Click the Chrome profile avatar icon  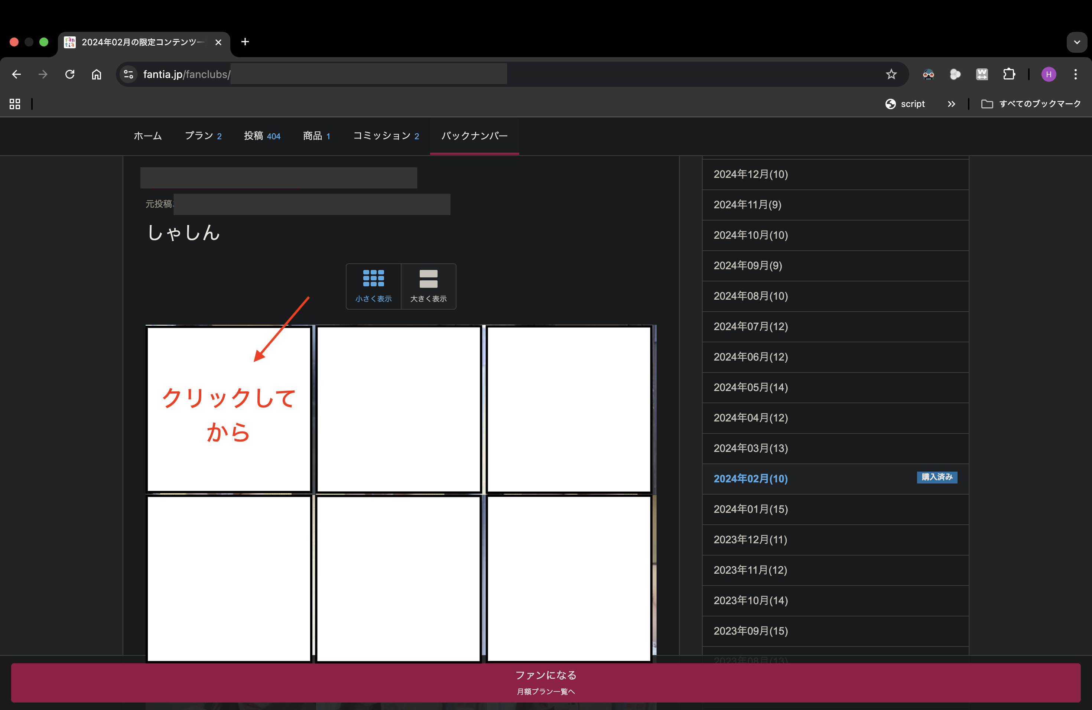click(1049, 74)
